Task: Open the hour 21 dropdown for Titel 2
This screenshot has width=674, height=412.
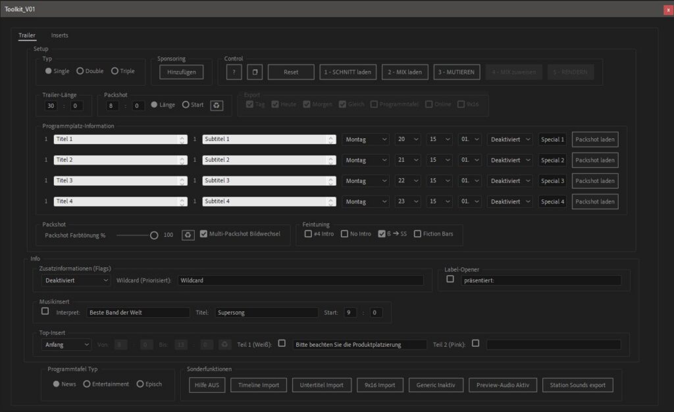Action: click(407, 160)
